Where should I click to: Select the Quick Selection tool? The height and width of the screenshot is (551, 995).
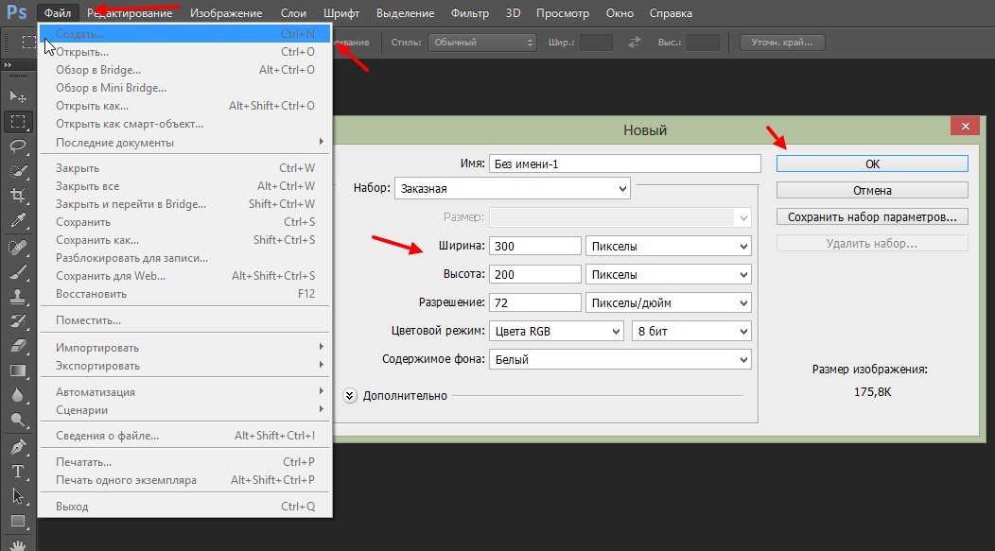18,171
